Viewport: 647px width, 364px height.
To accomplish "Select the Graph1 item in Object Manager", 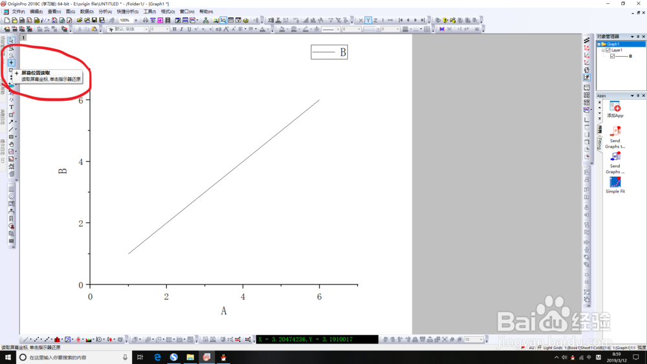I will point(613,44).
